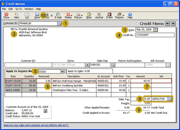Expand the Print options dropdown arrow

coord(51,15)
